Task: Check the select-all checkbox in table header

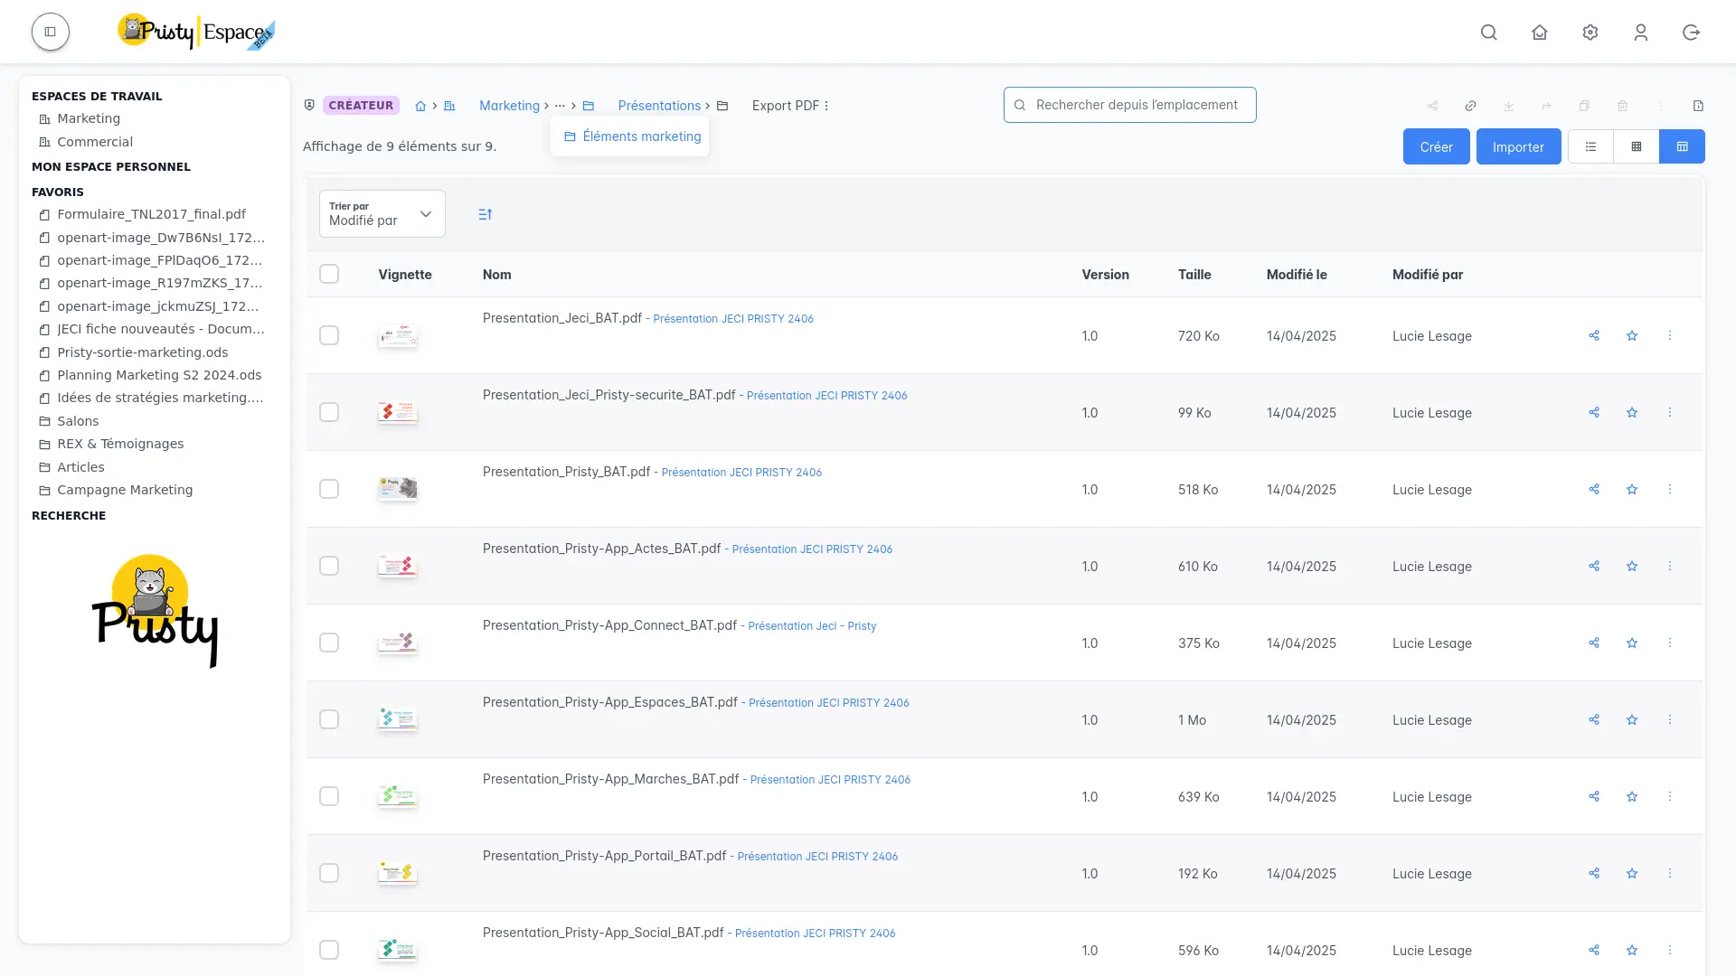Action: pos(329,274)
